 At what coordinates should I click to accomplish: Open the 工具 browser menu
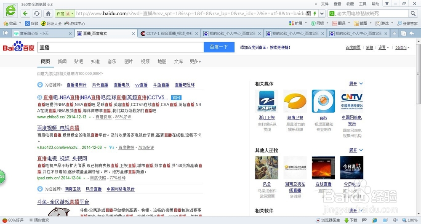point(362,4)
